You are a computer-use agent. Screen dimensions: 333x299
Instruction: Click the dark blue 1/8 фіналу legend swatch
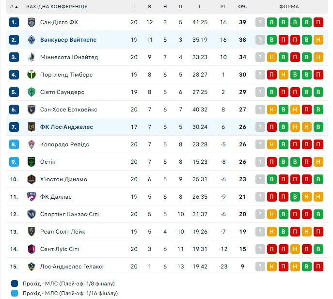14,283
